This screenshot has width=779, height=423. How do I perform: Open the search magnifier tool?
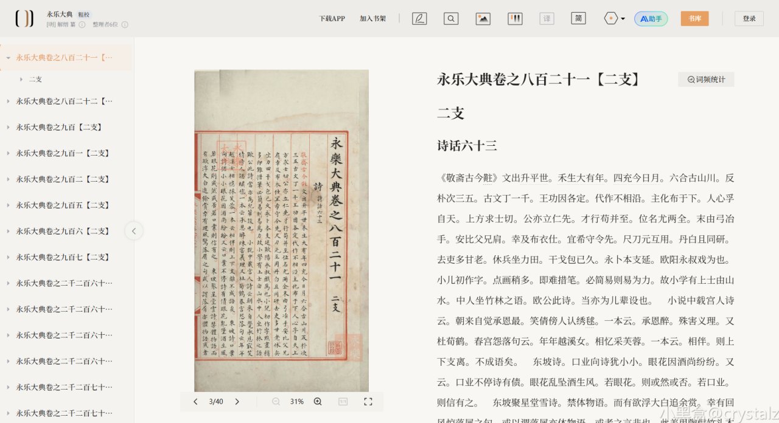451,18
